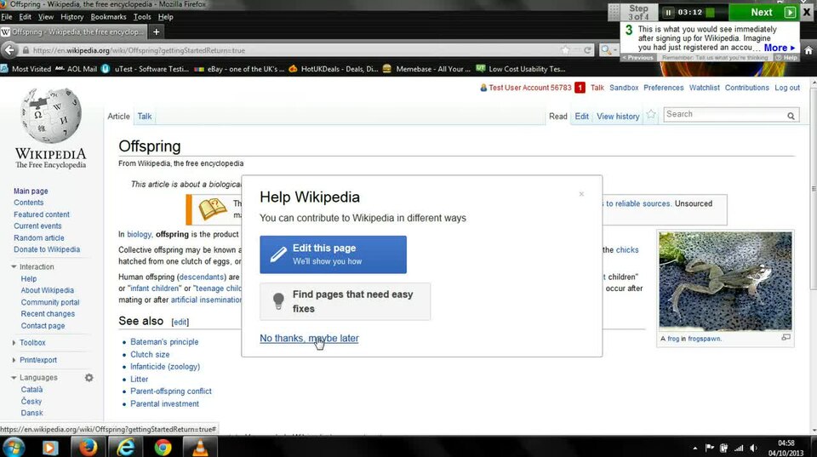Expand the Print/export sidebar section
817x457 pixels.
(x=14, y=360)
